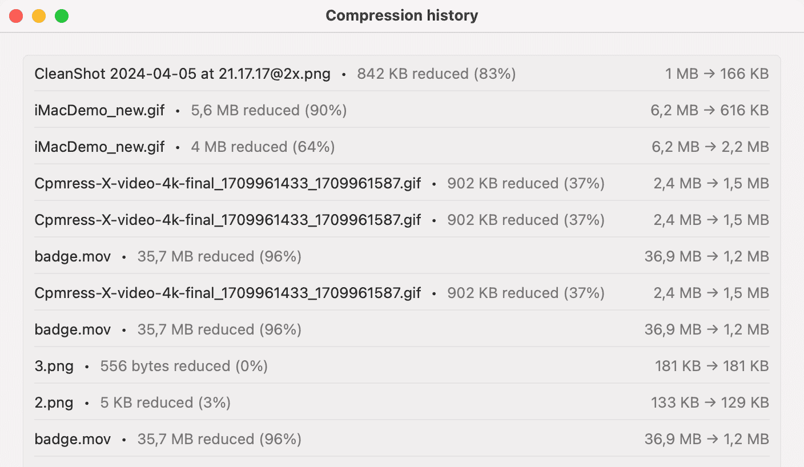Click the '842 KB reduced (83%)' label
Screen dimensions: 804x467
[x=436, y=74]
